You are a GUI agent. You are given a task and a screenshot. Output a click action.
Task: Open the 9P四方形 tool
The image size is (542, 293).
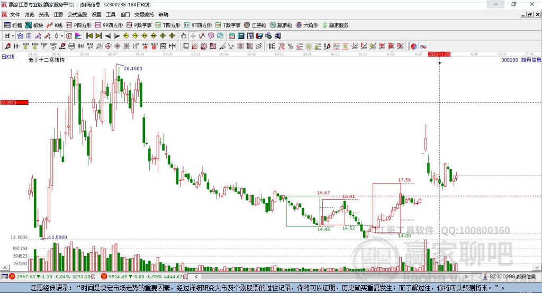tap(109, 25)
